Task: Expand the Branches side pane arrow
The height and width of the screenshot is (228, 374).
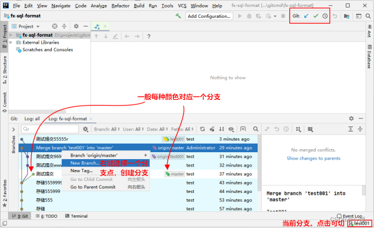Action: click(14, 129)
